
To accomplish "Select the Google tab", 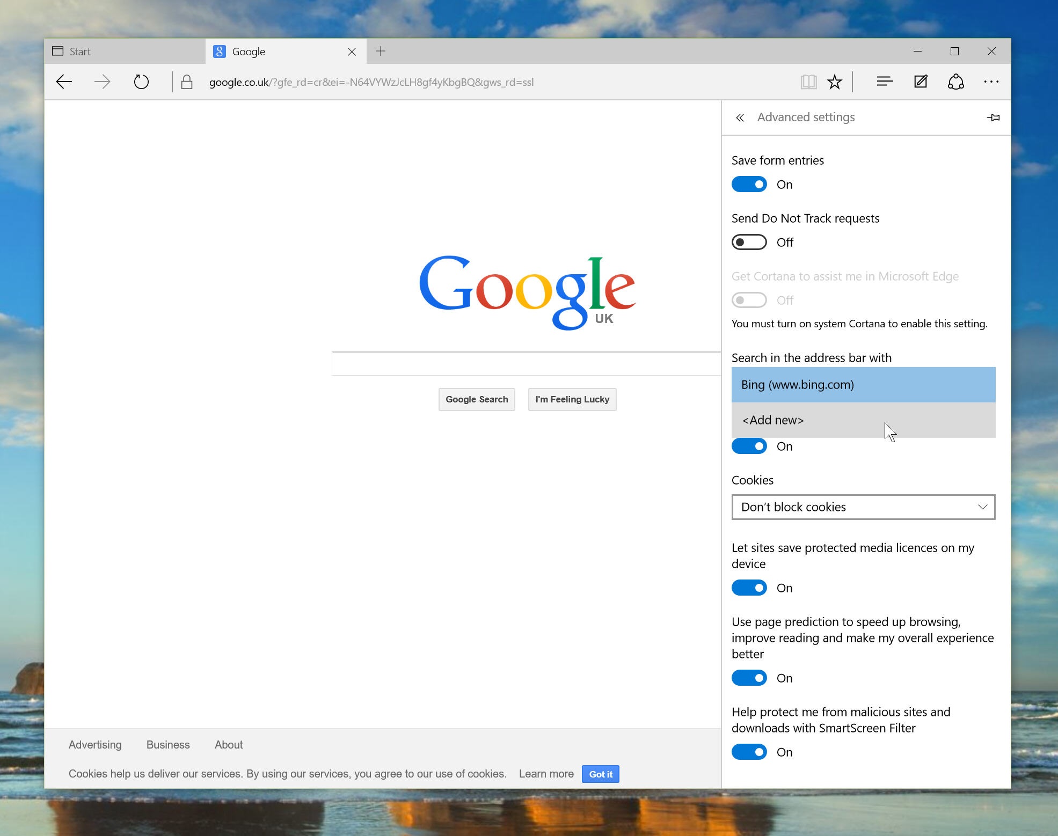I will 282,52.
